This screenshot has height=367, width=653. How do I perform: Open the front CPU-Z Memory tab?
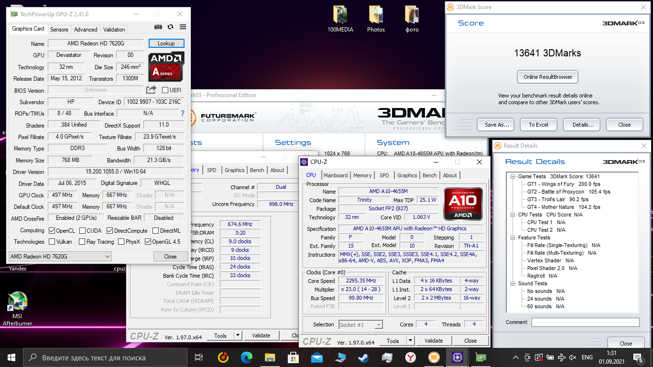point(362,175)
